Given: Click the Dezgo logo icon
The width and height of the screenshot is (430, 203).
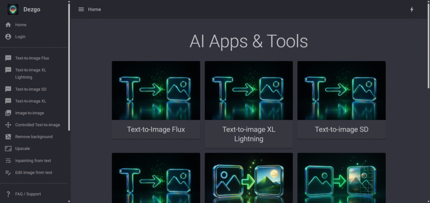Looking at the screenshot, I should click(13, 9).
